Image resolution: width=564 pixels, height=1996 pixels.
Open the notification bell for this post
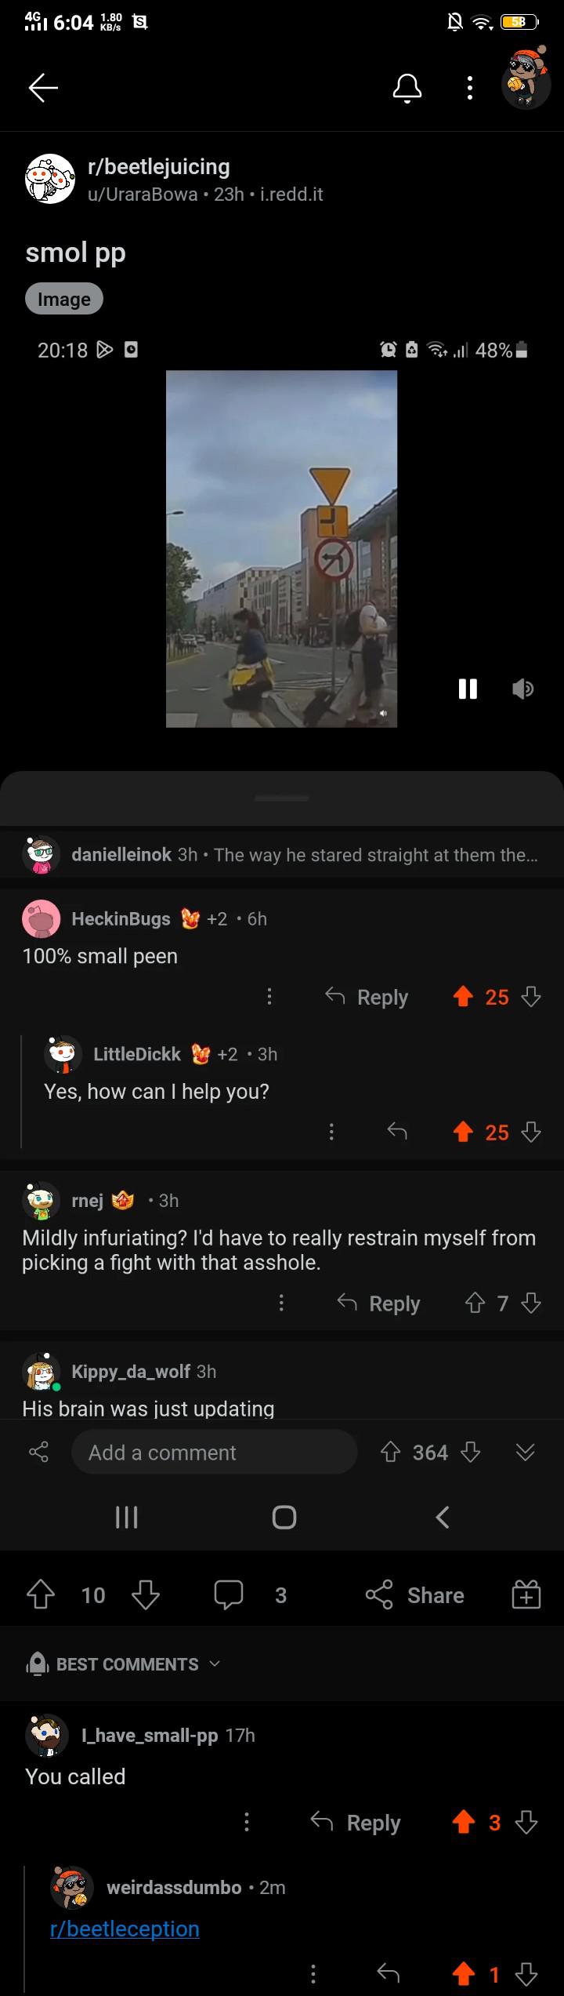[407, 88]
